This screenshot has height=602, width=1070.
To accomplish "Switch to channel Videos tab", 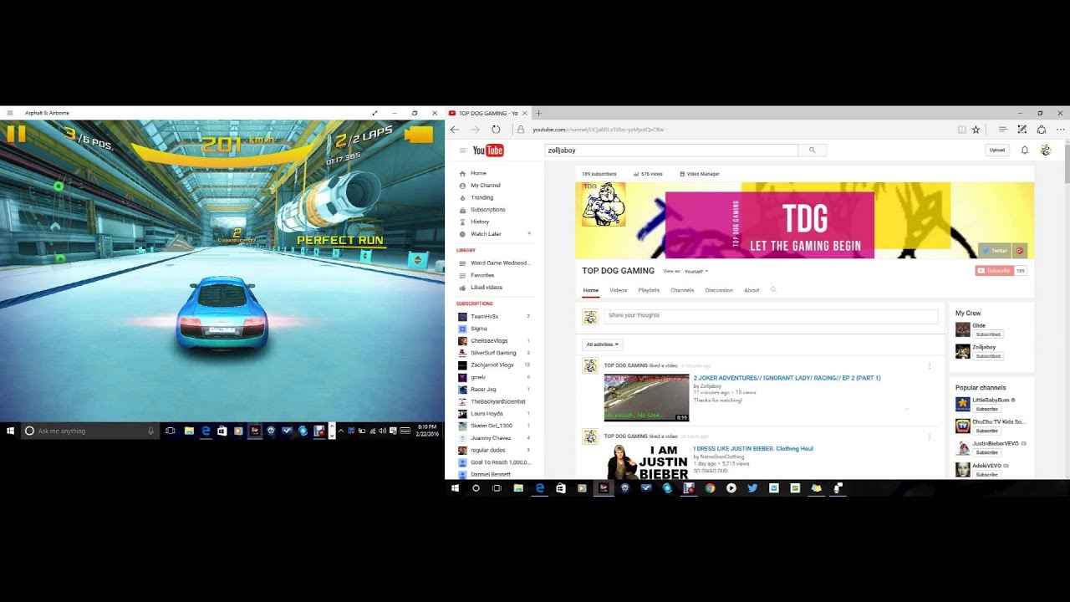I will (x=619, y=290).
